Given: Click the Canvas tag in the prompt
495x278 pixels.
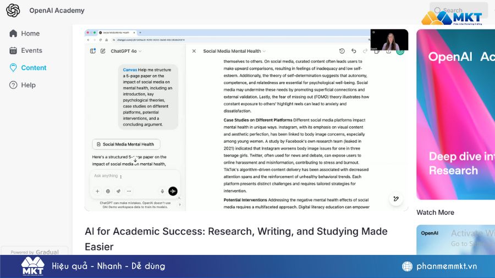Looking at the screenshot, I should pos(130,70).
